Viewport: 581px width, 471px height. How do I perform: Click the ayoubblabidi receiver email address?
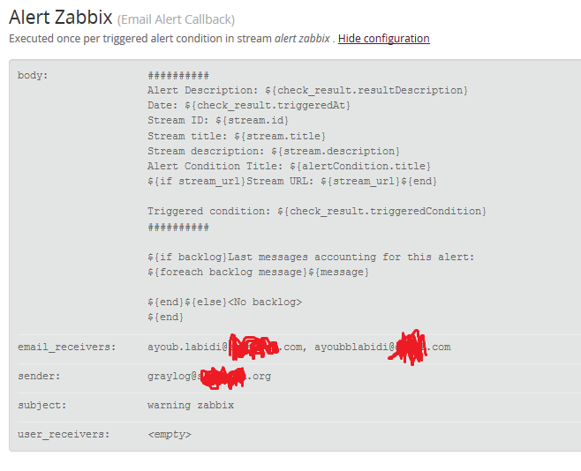tap(382, 347)
